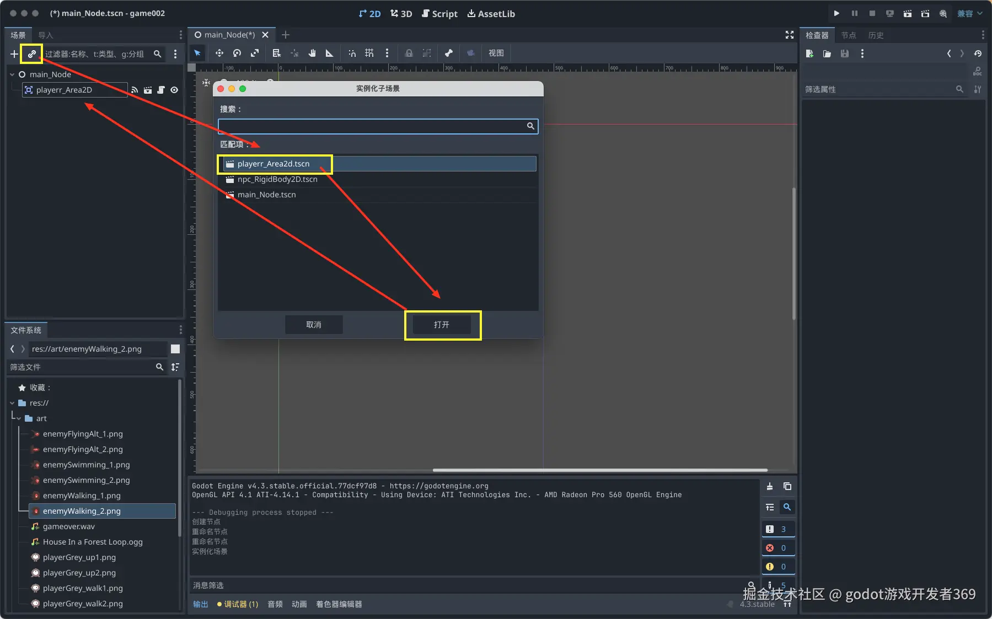Open playerr_Area2D scene in editor clapper icon
Screen dimensions: 992x619
point(148,90)
